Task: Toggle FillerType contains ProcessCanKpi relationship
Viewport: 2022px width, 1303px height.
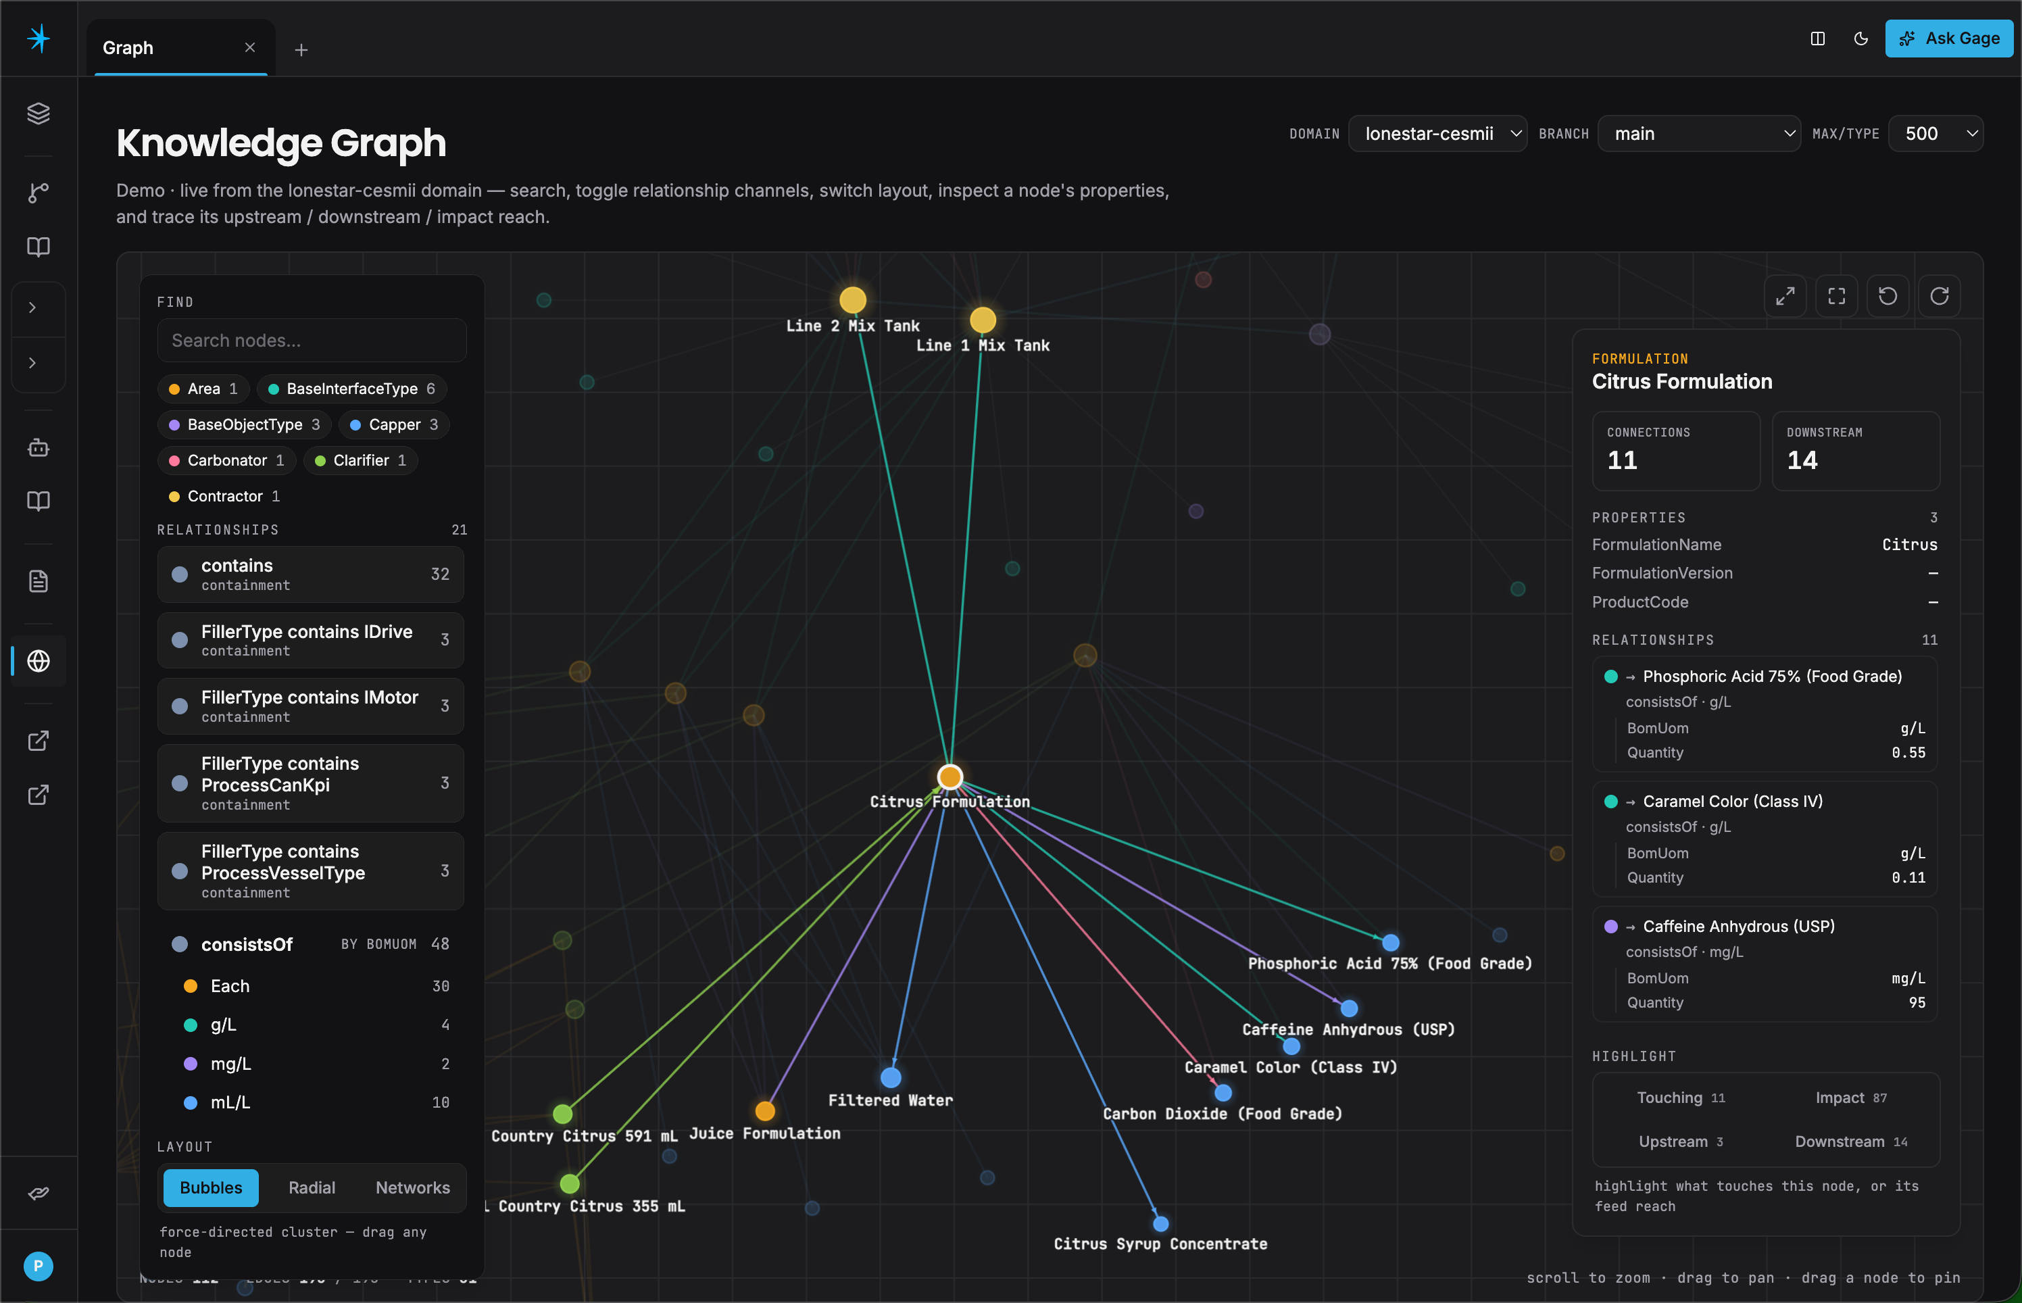Action: point(310,783)
